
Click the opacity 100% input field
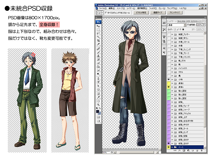coord(200,25)
